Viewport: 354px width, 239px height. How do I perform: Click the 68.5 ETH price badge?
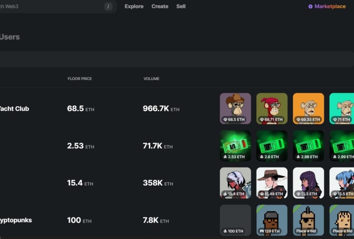pyautogui.click(x=234, y=119)
